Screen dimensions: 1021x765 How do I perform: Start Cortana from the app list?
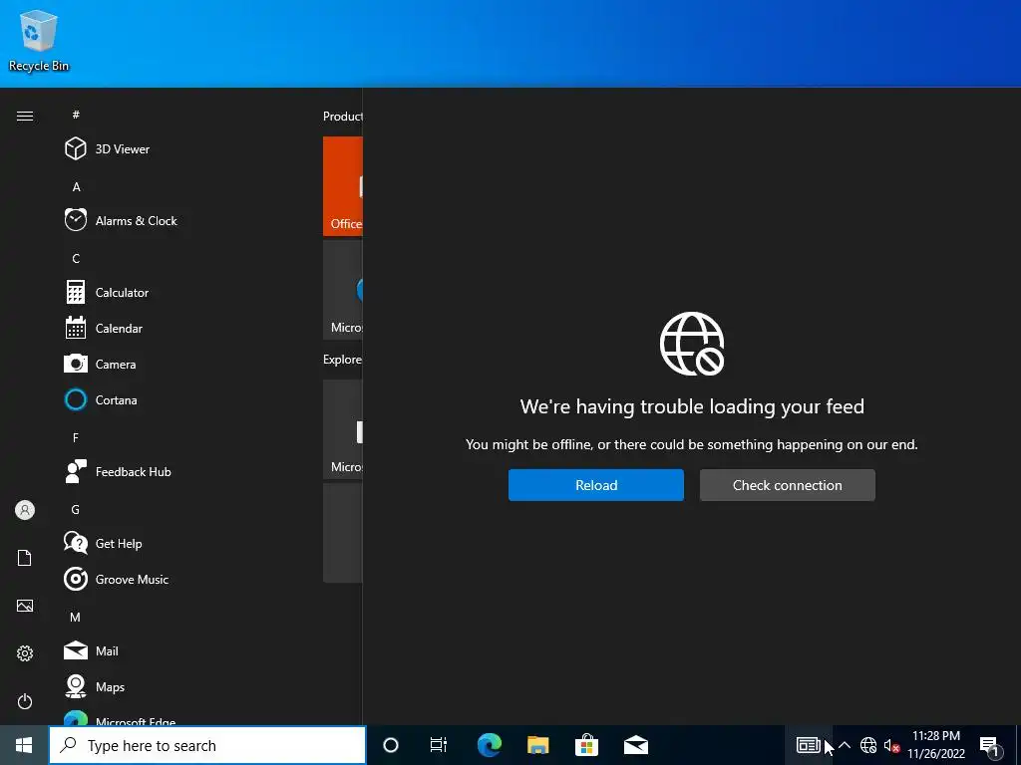(101, 399)
